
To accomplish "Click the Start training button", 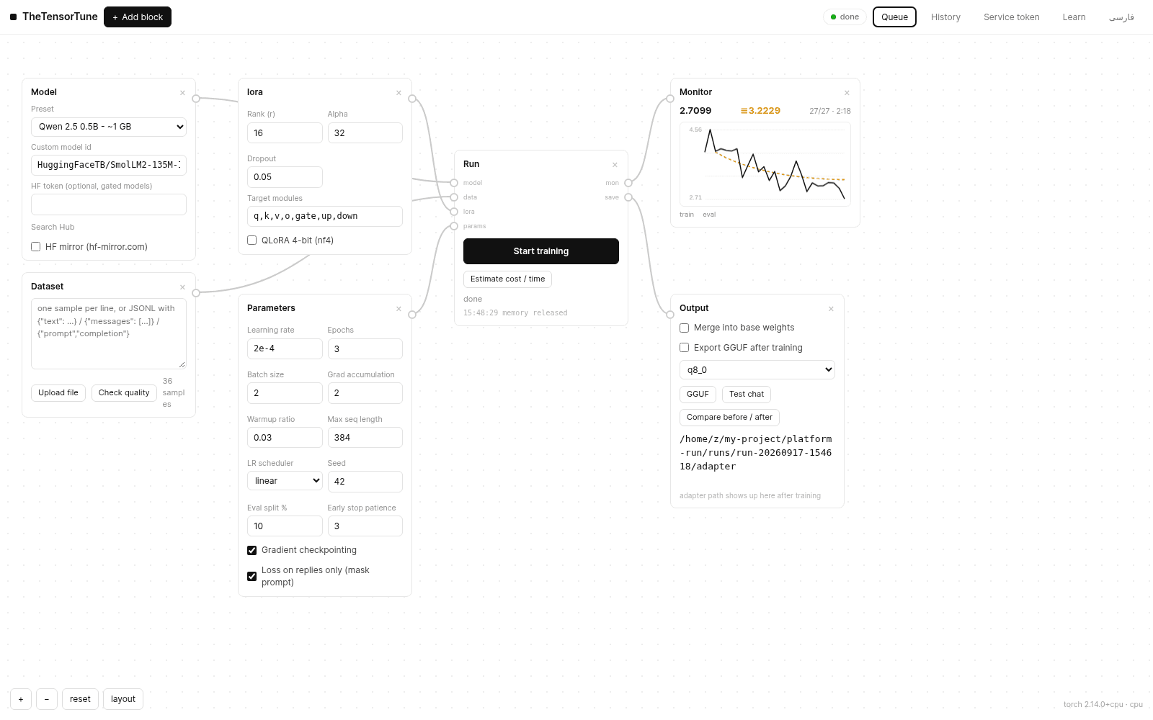I will coord(541,251).
